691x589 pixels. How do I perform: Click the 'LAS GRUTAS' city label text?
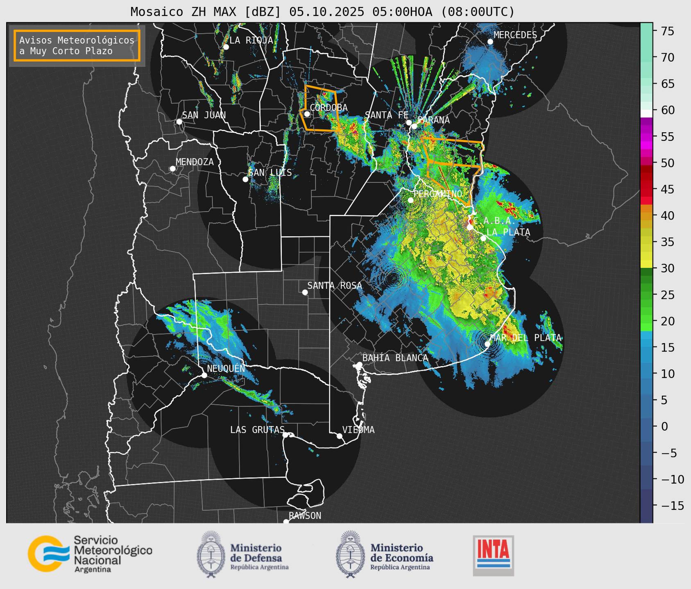[x=257, y=430]
